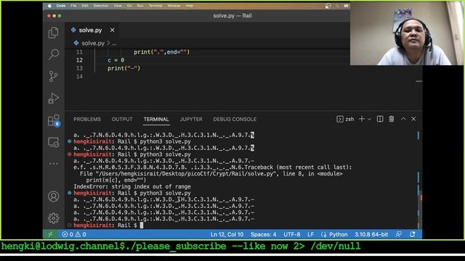The image size is (465, 261).
Task: Close the solve.py editor tab
Action: point(112,30)
